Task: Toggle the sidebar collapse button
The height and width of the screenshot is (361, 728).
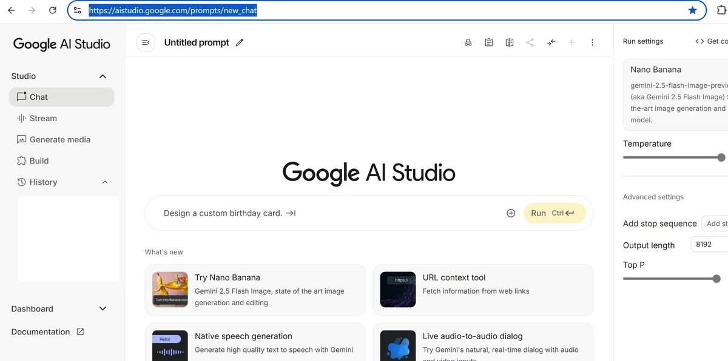Action: click(x=146, y=42)
